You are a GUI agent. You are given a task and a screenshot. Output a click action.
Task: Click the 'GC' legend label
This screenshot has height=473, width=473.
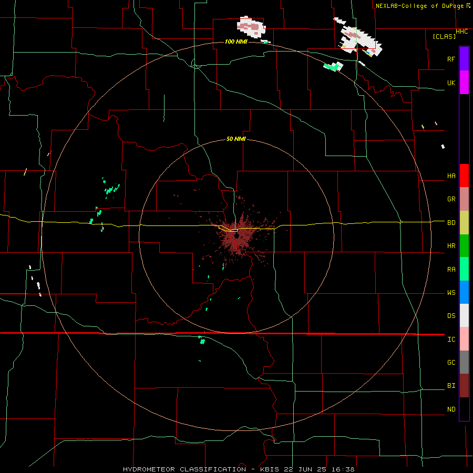[x=451, y=363]
